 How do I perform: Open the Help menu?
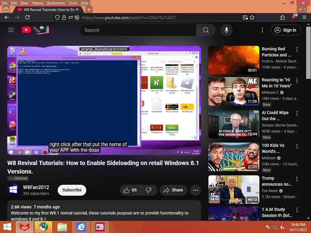(84, 3)
